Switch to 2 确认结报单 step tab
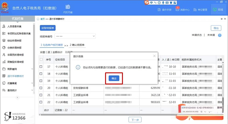This screenshot has width=228, height=124. tap(77, 45)
